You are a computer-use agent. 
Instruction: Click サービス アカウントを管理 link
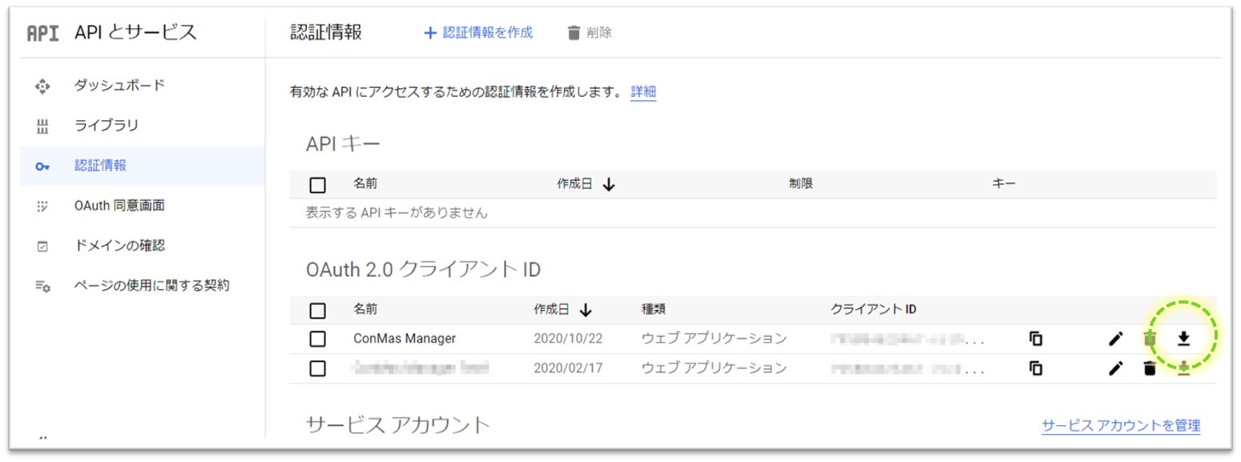[x=1121, y=425]
